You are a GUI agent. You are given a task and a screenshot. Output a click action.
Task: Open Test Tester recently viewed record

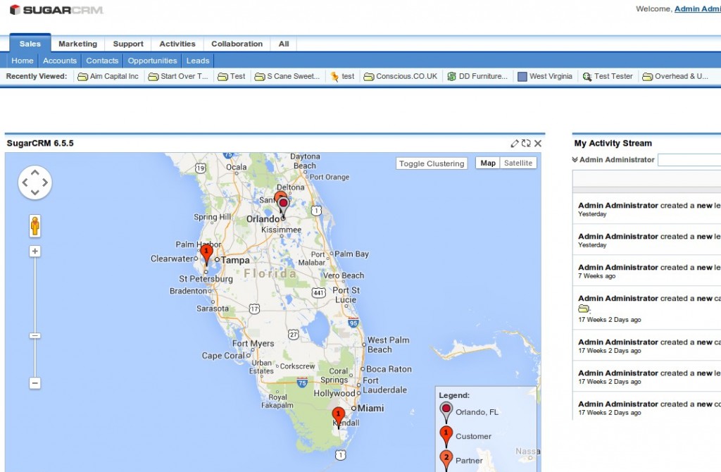(608, 76)
